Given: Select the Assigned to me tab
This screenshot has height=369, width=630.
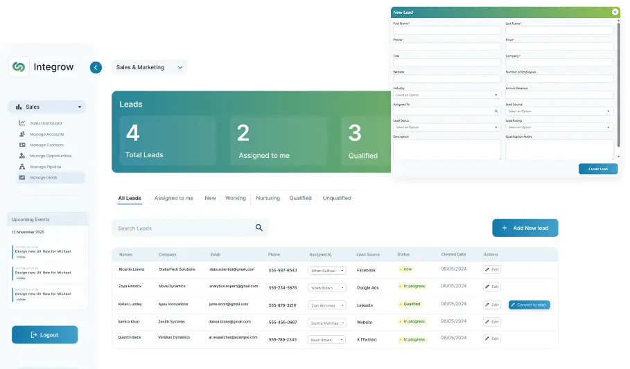Looking at the screenshot, I should (x=173, y=198).
